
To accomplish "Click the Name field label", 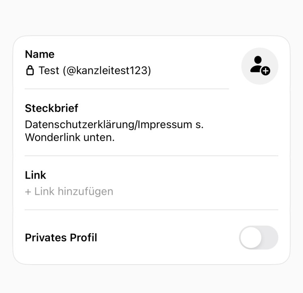I will [39, 54].
